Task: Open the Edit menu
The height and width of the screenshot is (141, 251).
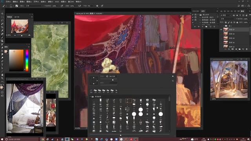Action: tap(15, 2)
